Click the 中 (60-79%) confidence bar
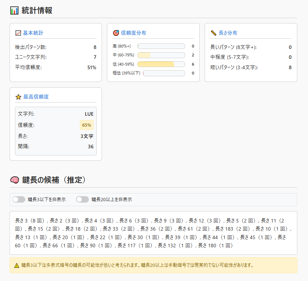Image resolution: width=308 pixels, height=281 pixels. [161, 55]
